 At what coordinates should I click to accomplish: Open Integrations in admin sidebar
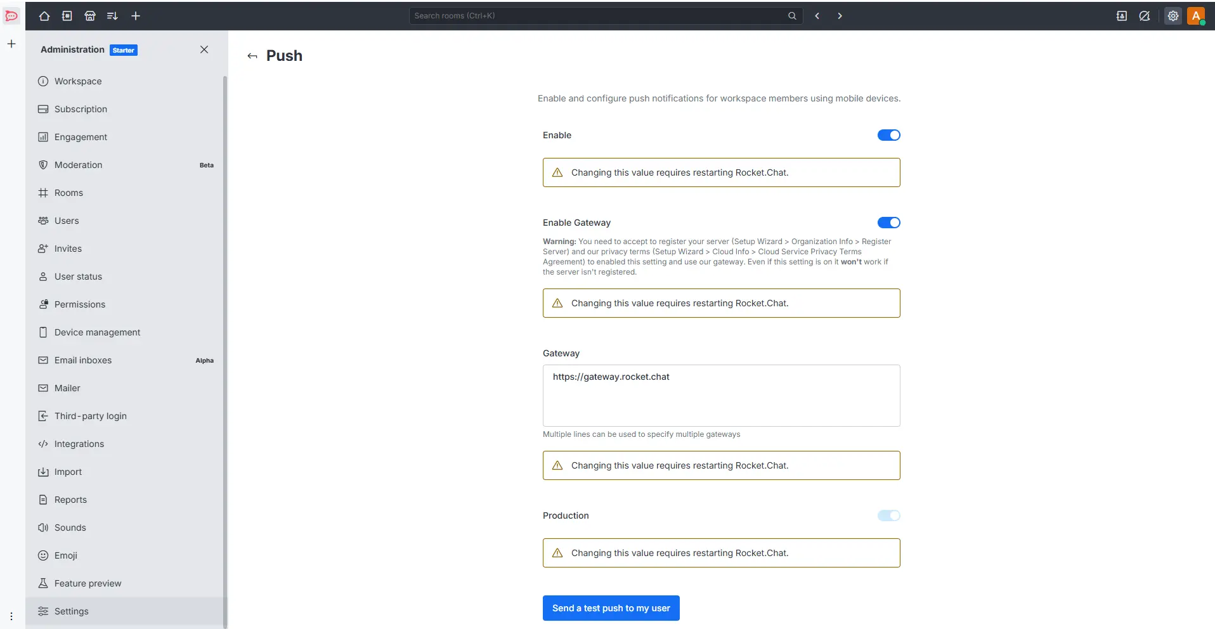pos(126,444)
